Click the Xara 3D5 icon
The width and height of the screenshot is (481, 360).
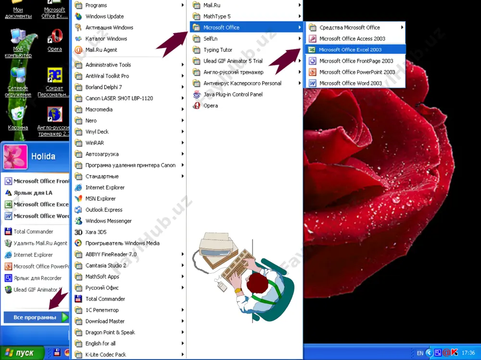[78, 232]
